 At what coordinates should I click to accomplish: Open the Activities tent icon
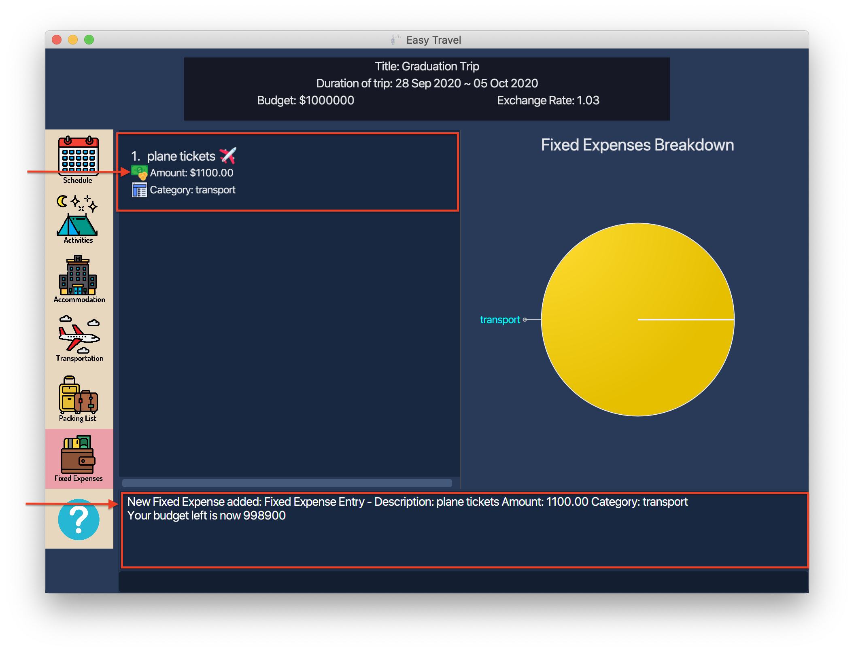click(x=77, y=215)
